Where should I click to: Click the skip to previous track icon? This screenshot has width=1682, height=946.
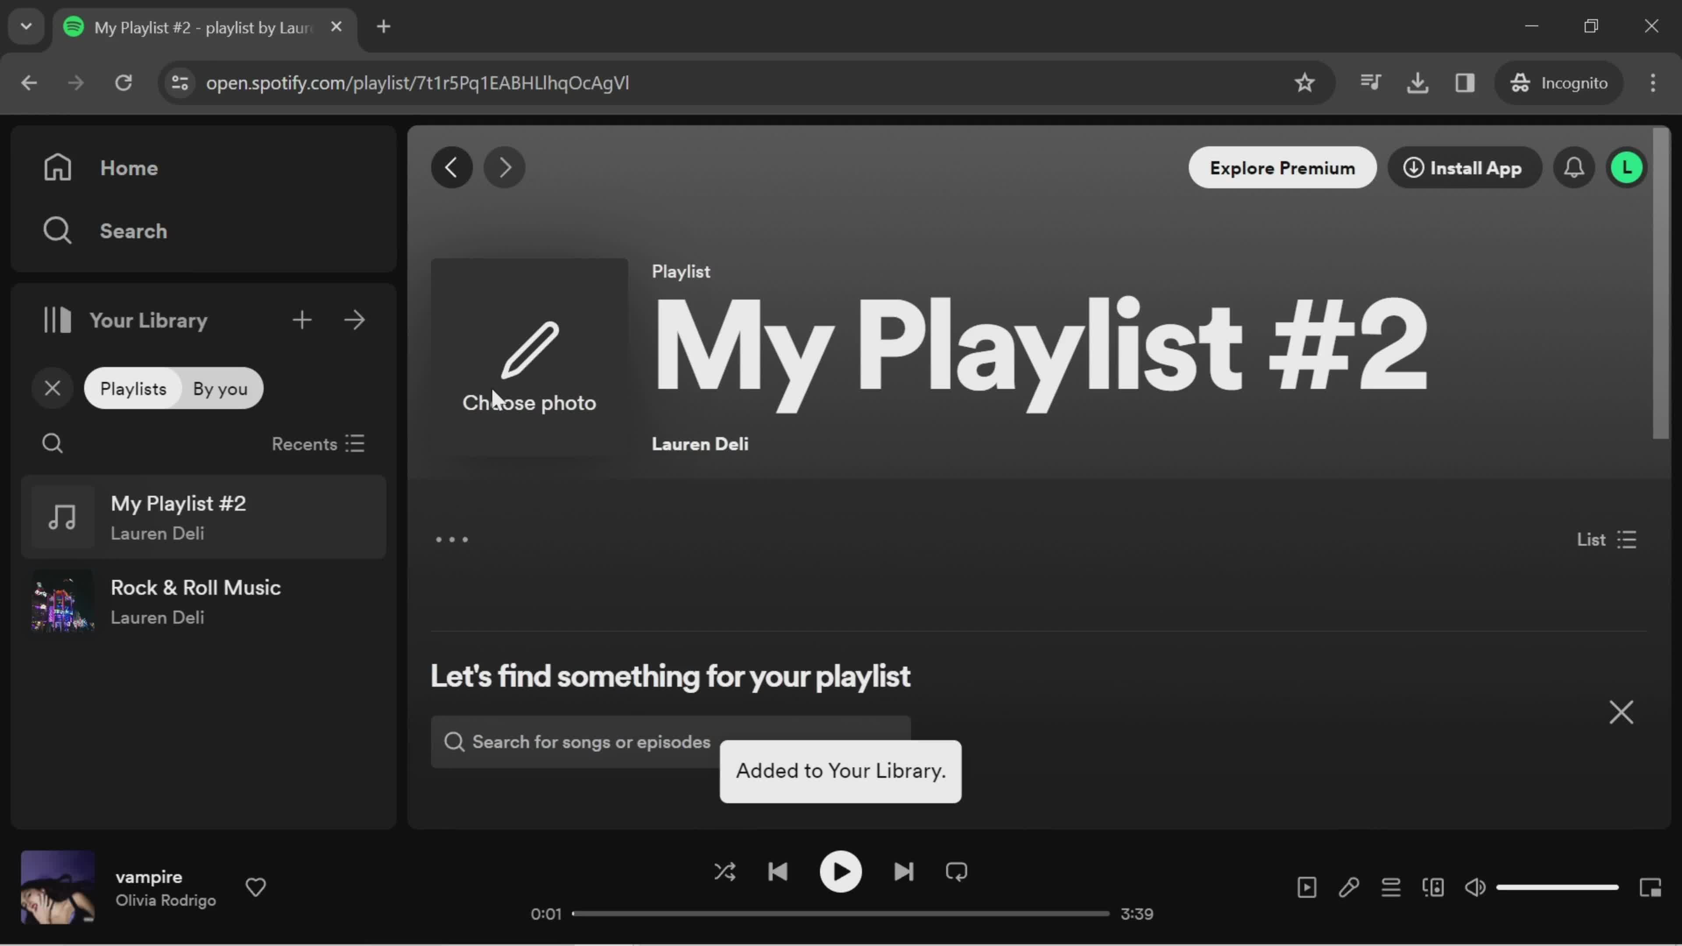pyautogui.click(x=779, y=872)
